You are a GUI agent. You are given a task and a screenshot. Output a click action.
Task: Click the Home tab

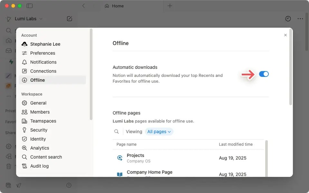point(118,6)
